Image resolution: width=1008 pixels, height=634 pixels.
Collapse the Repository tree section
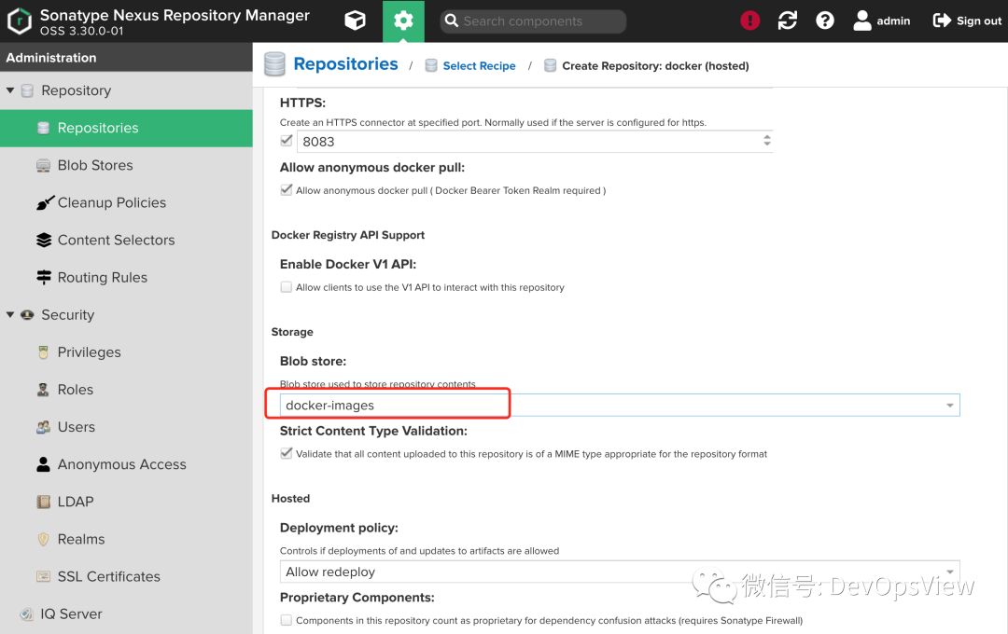click(x=9, y=90)
